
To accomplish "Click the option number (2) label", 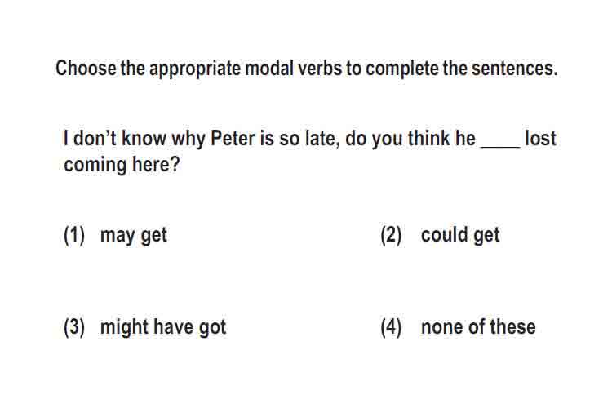I will (x=391, y=235).
